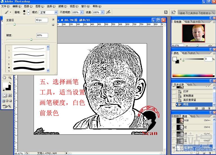Toggle history brush source for 高反差保留 state
This screenshot has height=155, width=216.
[174, 100]
